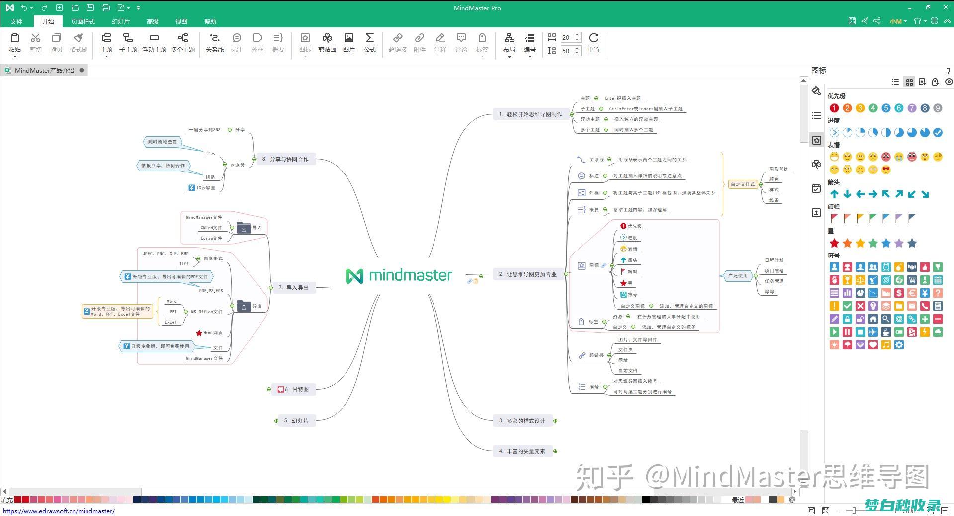The height and width of the screenshot is (516, 954).
Task: Select the red flag icon
Action: tap(834, 218)
